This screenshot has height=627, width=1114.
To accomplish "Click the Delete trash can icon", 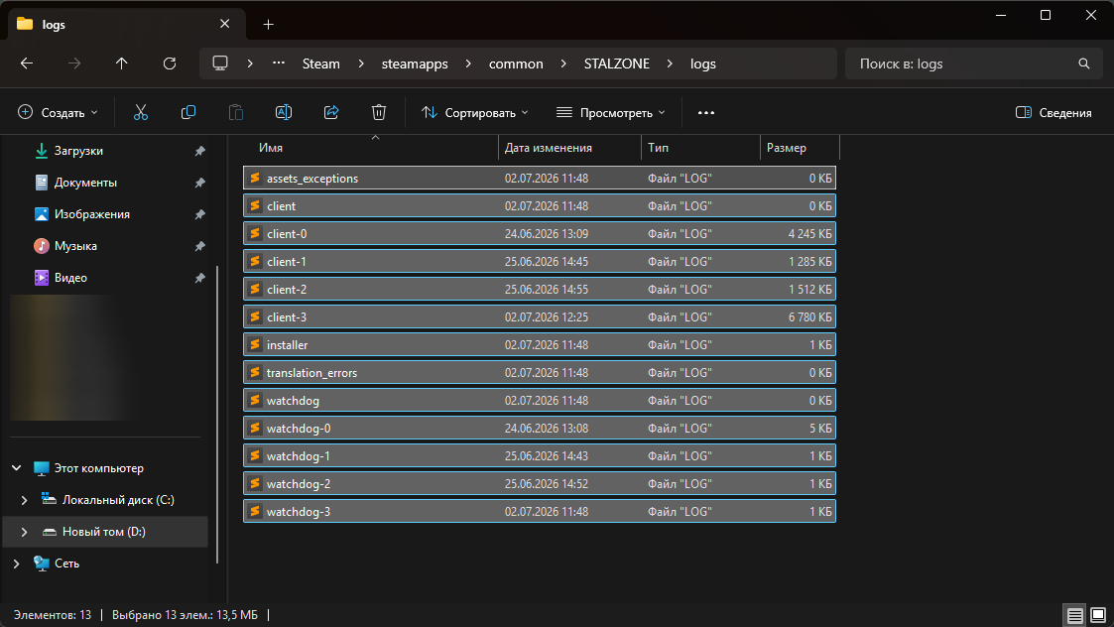I will point(379,112).
